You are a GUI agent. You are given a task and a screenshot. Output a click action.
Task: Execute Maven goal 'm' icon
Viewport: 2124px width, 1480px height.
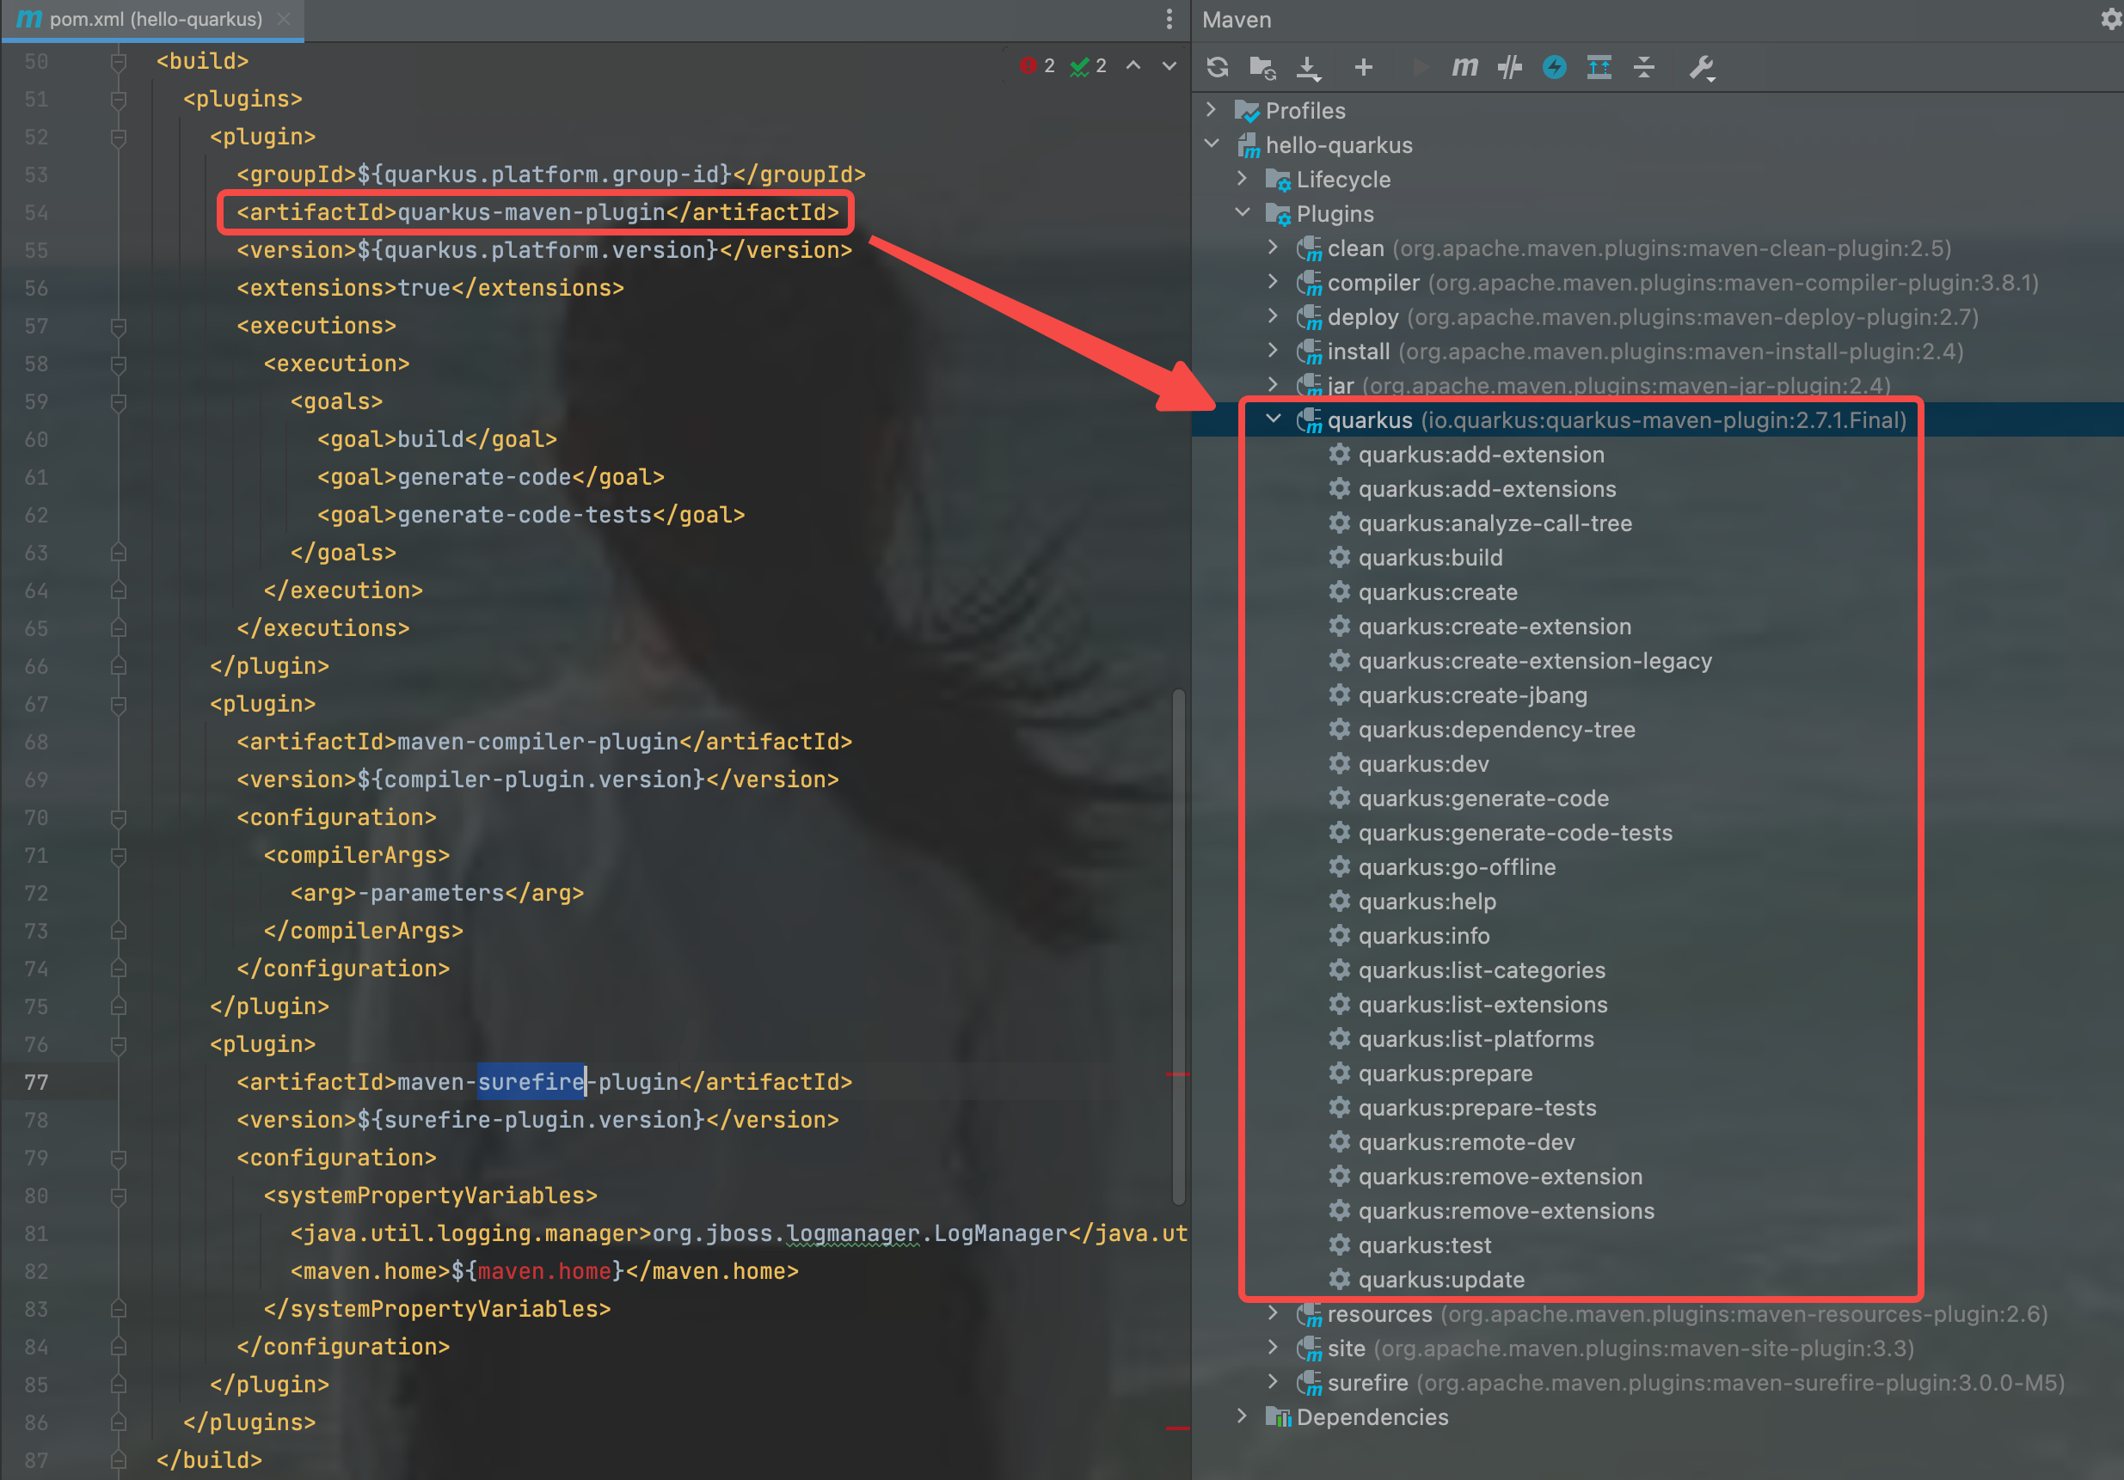tap(1464, 66)
